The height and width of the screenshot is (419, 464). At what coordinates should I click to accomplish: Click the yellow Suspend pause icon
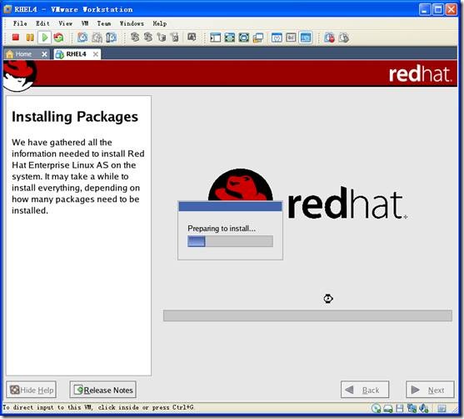coord(30,38)
